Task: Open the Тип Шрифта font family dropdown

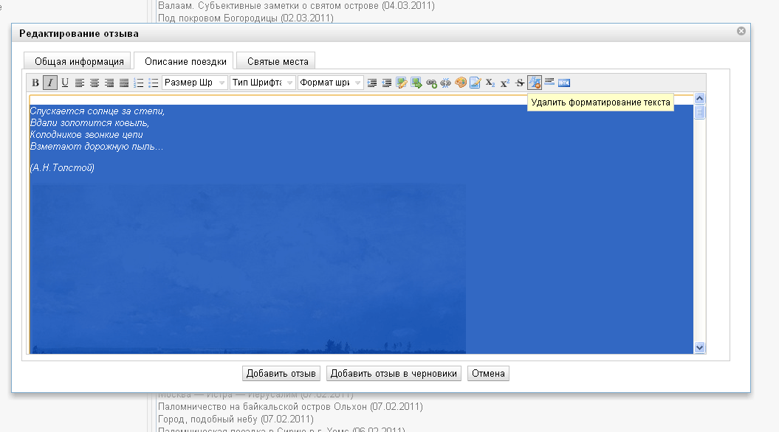Action: point(263,83)
